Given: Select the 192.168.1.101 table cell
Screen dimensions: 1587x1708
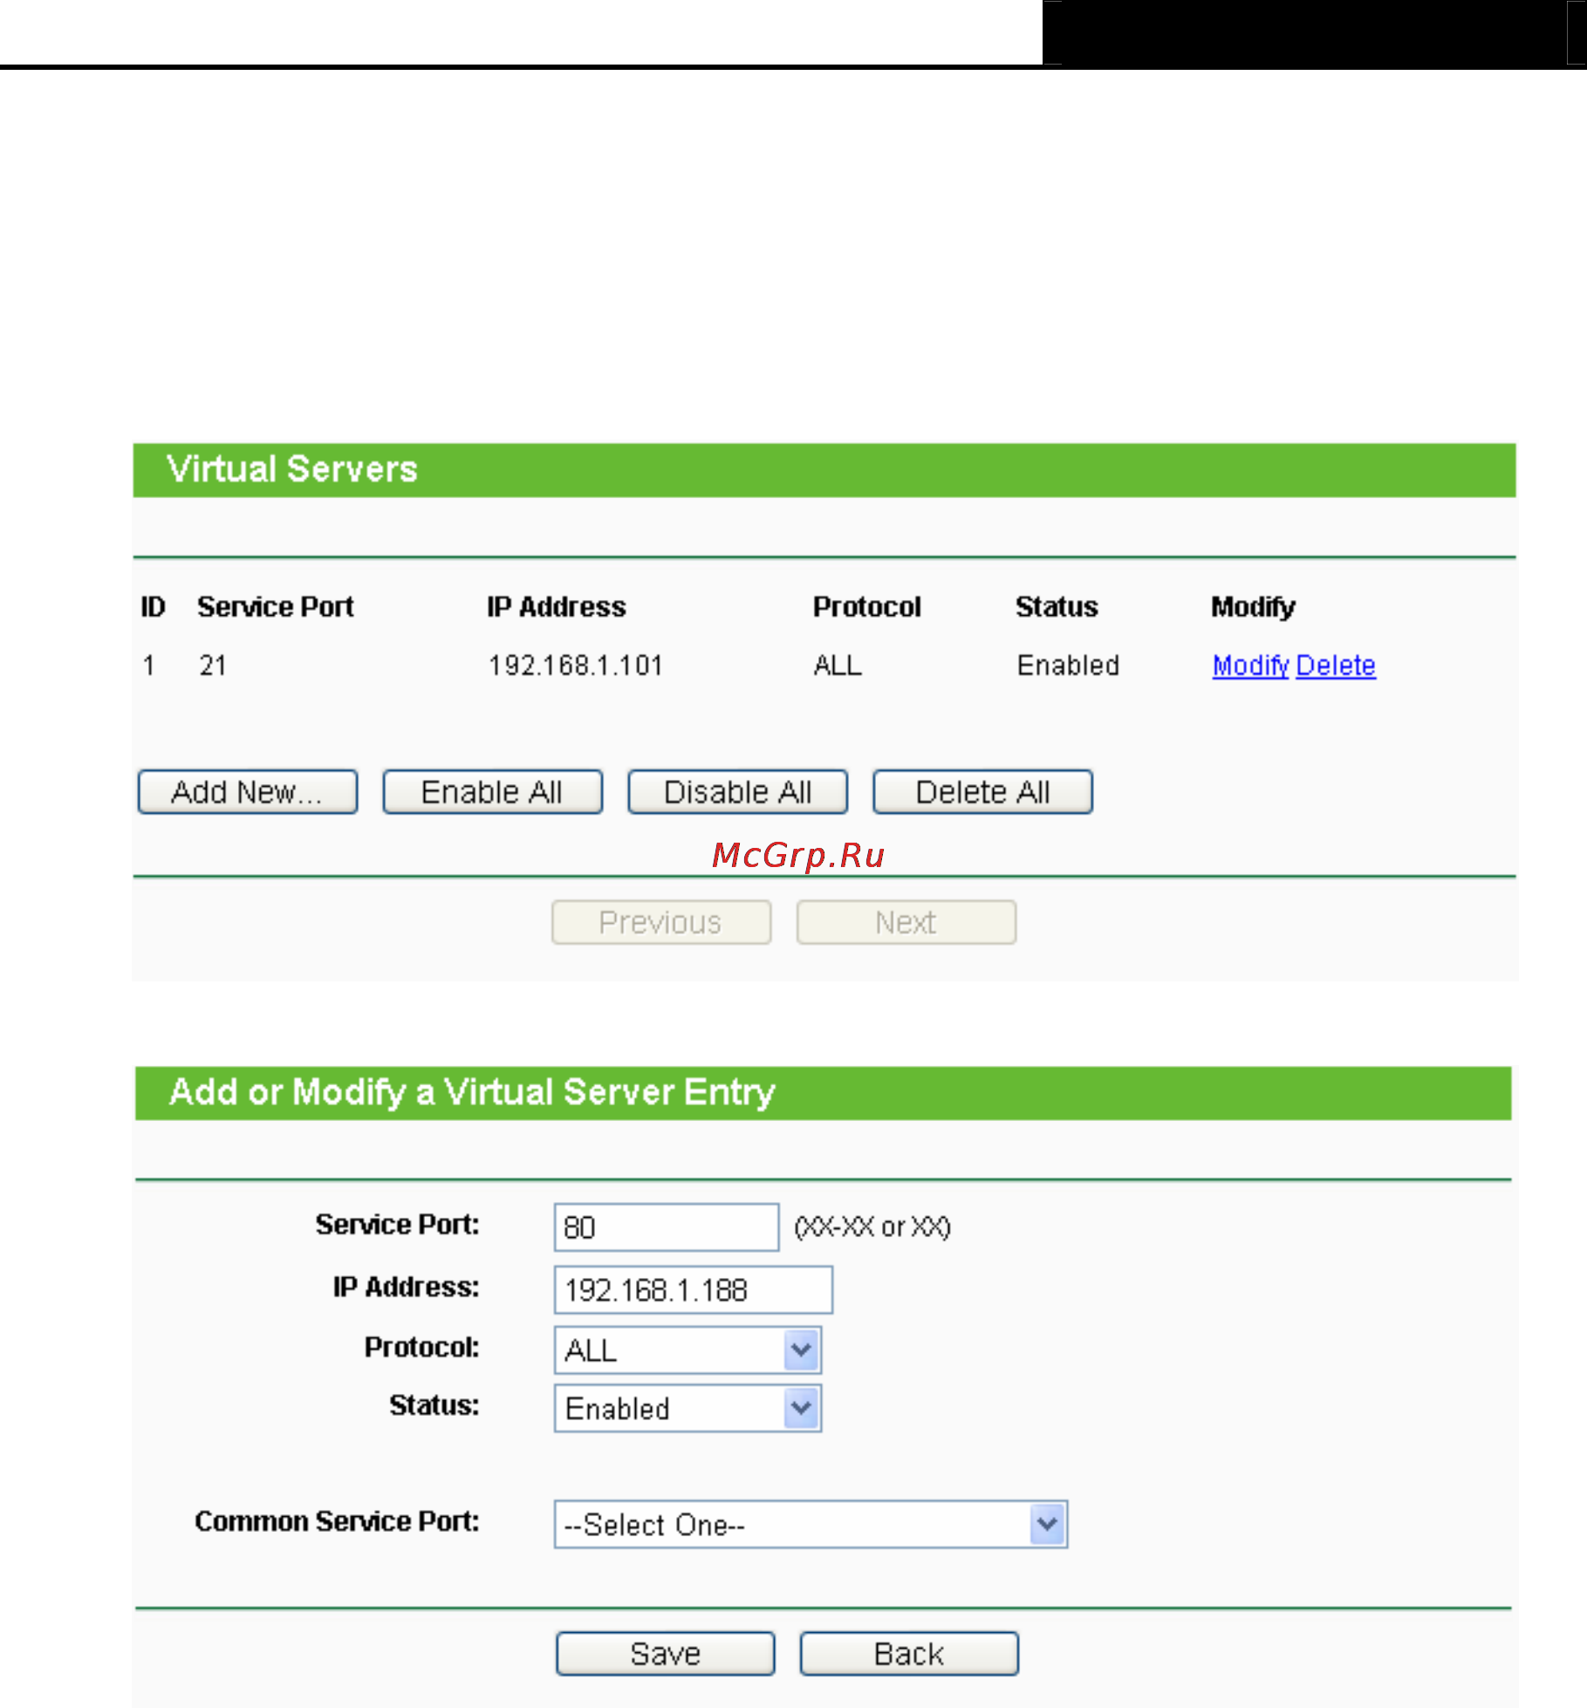Looking at the screenshot, I should coord(576,666).
